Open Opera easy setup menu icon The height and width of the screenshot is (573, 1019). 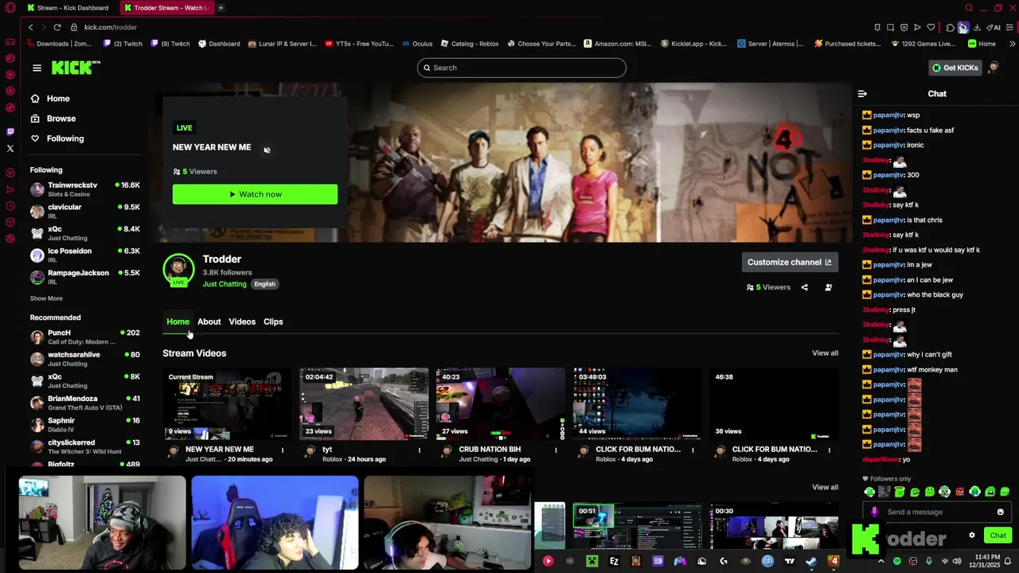[x=1010, y=27]
